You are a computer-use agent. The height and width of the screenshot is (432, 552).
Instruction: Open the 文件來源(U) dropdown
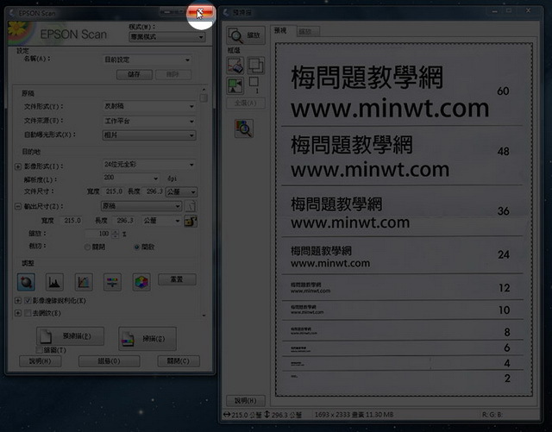coord(149,121)
